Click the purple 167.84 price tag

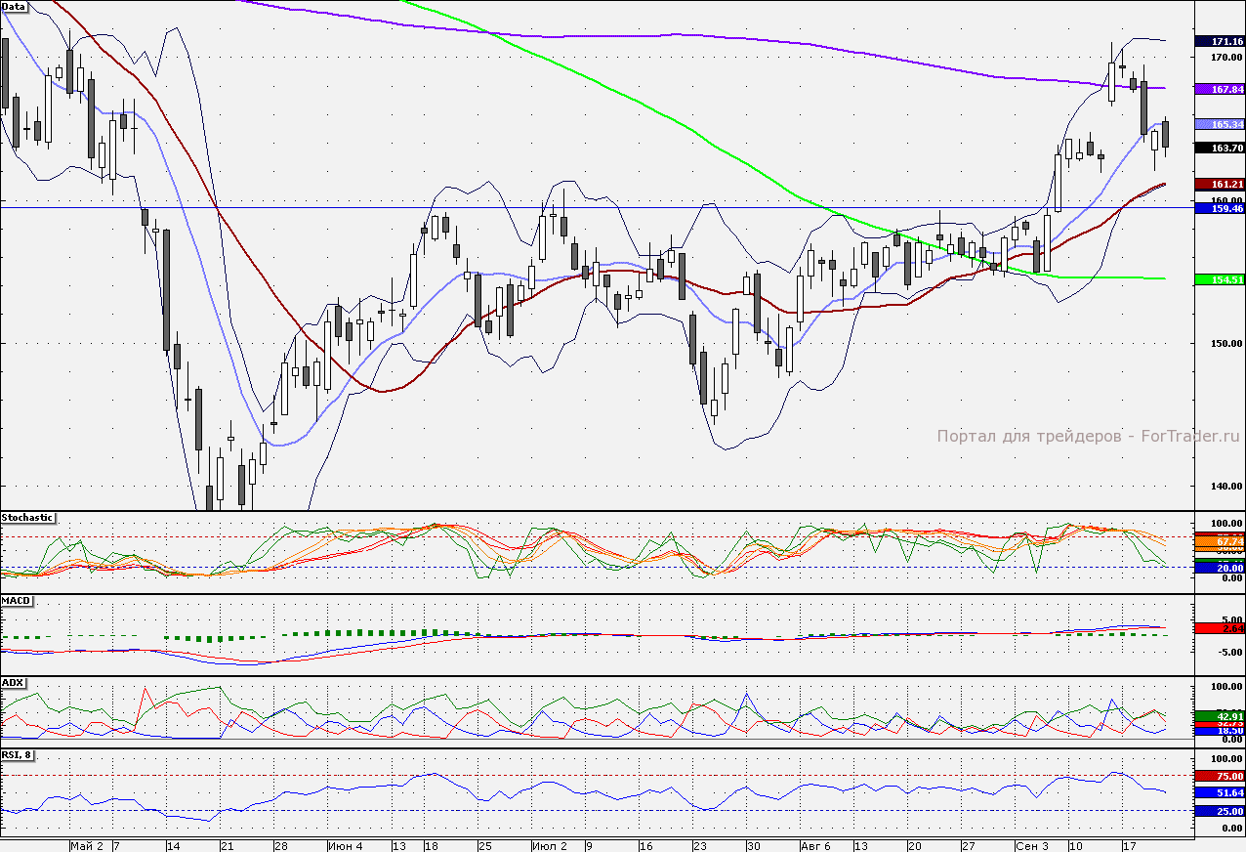pyautogui.click(x=1220, y=89)
